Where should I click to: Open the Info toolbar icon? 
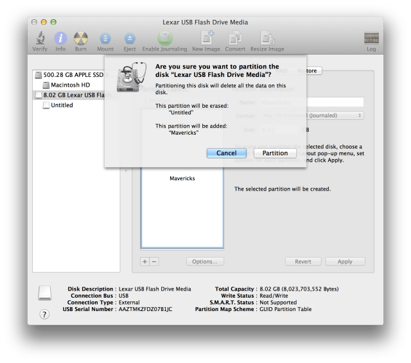coord(60,38)
